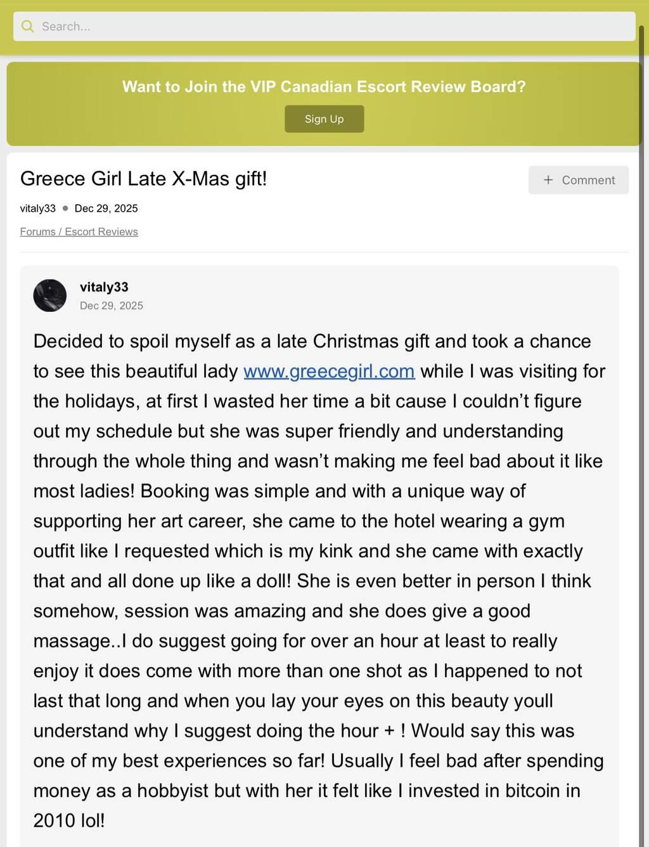Click vitaly33's round profile avatar
The height and width of the screenshot is (847, 649).
[50, 295]
